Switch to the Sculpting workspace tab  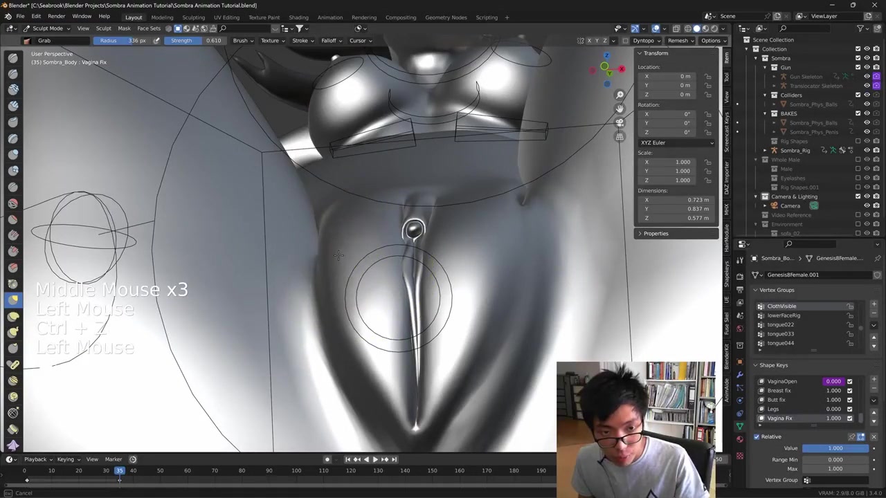coord(193,17)
